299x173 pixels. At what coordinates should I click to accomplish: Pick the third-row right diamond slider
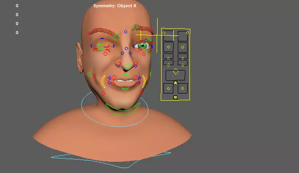click(x=183, y=58)
